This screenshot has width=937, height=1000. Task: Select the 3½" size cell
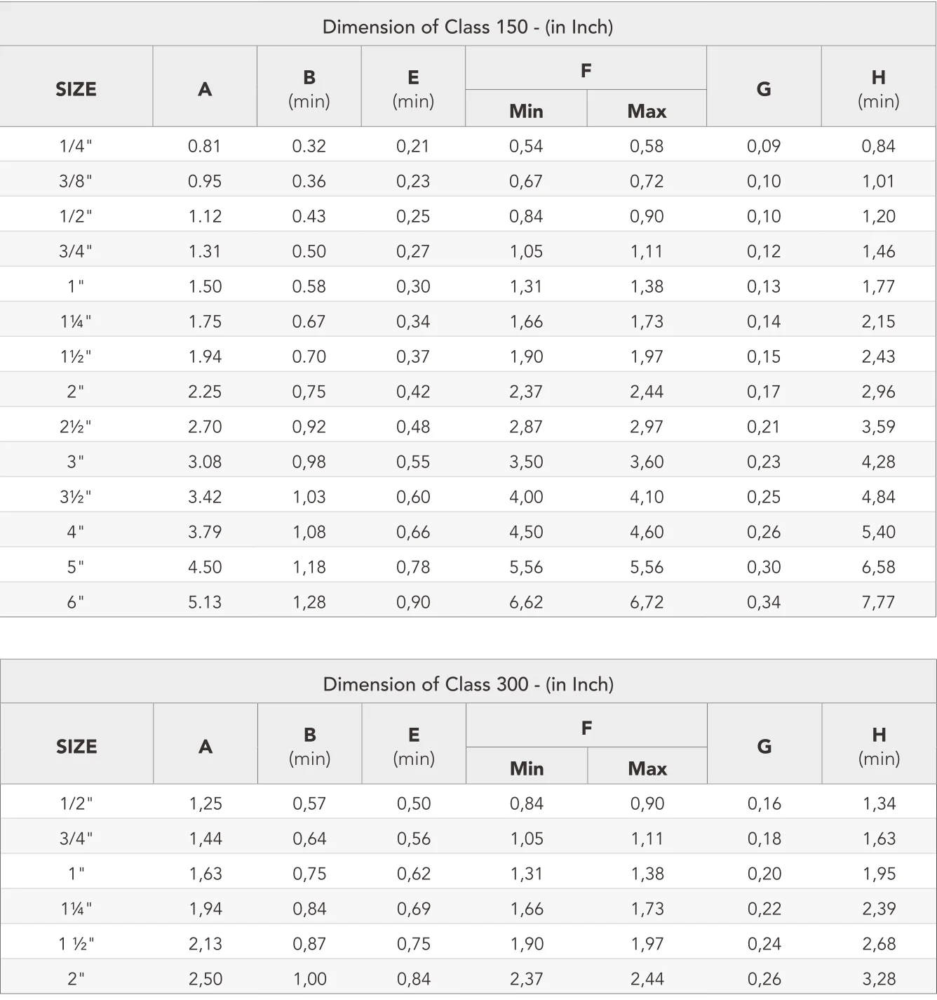coord(76,497)
